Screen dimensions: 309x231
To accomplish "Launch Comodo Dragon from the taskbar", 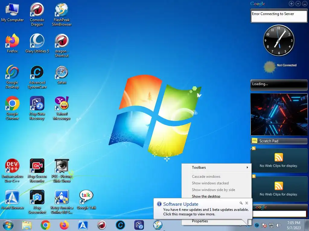I will pos(102,225).
